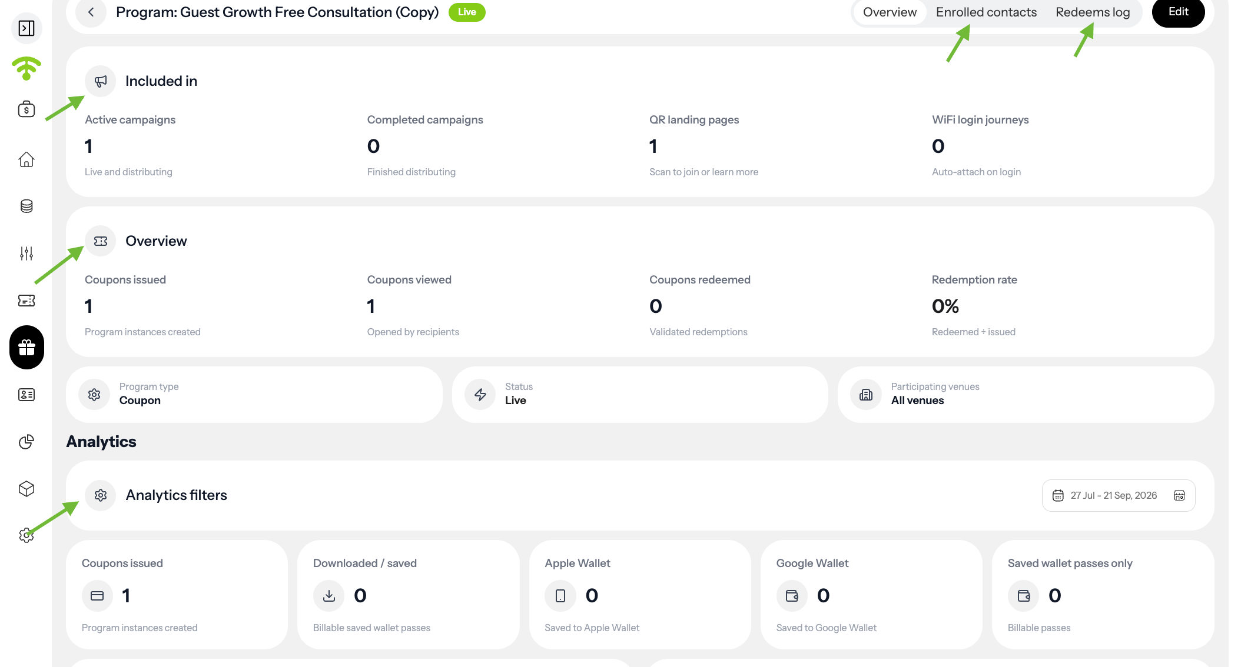Click the QR landing pages stat
The width and height of the screenshot is (1241, 667).
[x=704, y=145]
